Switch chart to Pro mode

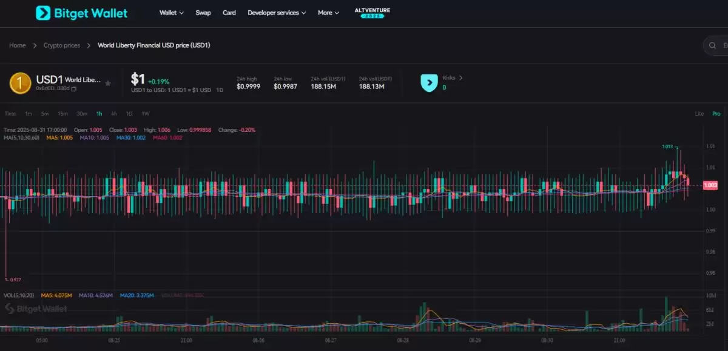(716, 113)
